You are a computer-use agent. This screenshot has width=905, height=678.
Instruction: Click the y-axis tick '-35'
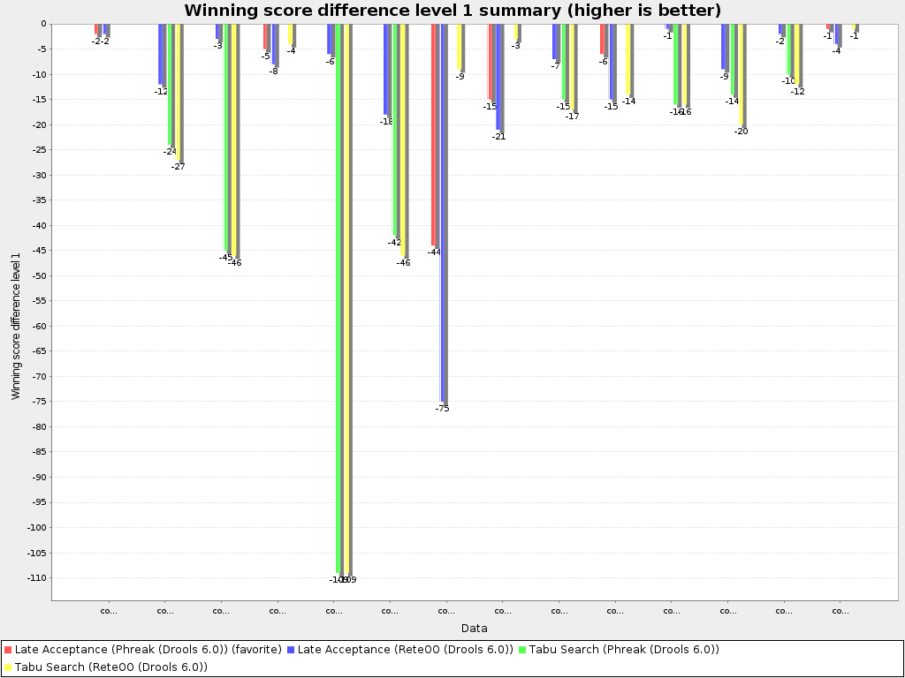coord(39,200)
